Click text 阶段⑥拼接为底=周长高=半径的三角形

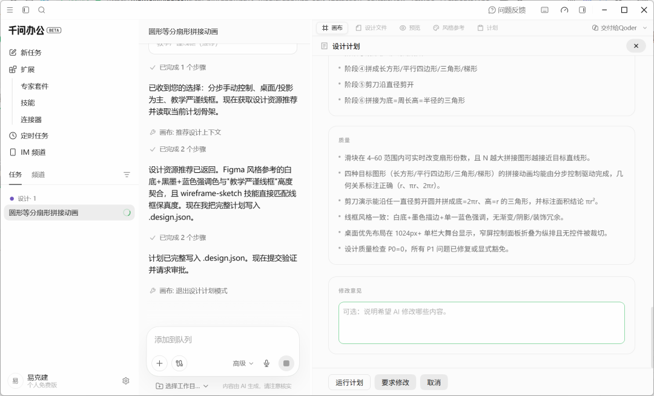pyautogui.click(x=404, y=100)
